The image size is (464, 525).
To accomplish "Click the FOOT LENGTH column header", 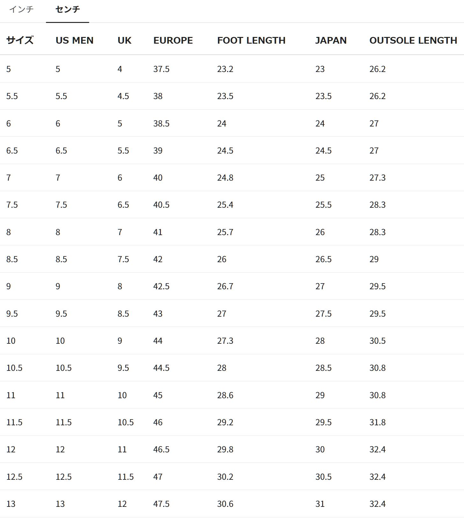I will tap(251, 40).
